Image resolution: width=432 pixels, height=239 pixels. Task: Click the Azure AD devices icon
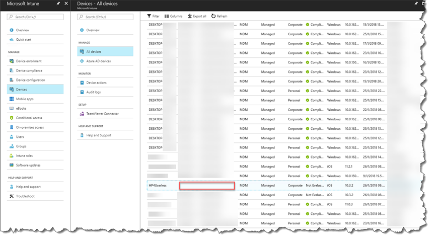pos(82,61)
